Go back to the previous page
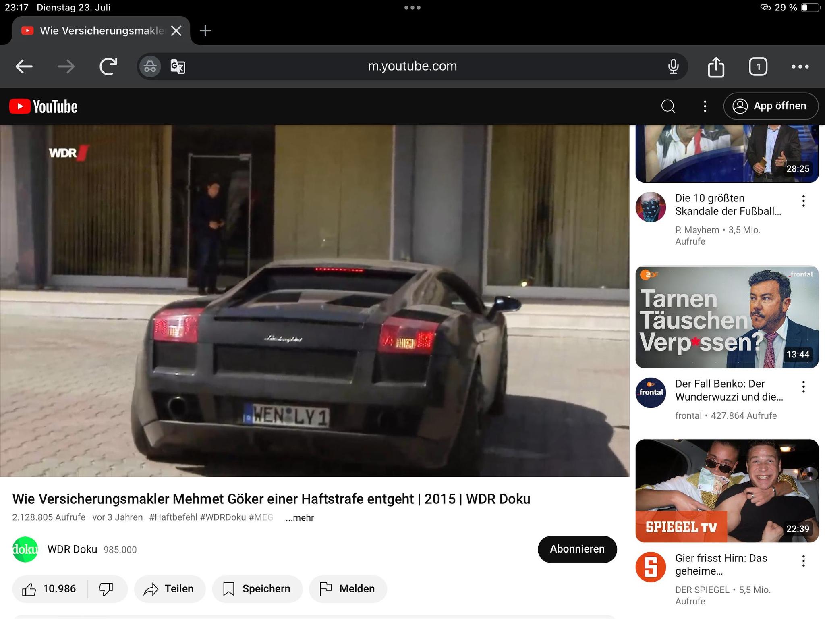The width and height of the screenshot is (825, 619). pyautogui.click(x=24, y=66)
